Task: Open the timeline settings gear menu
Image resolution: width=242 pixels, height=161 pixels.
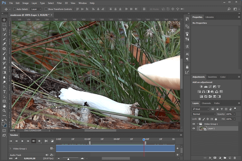Action: point(39,141)
